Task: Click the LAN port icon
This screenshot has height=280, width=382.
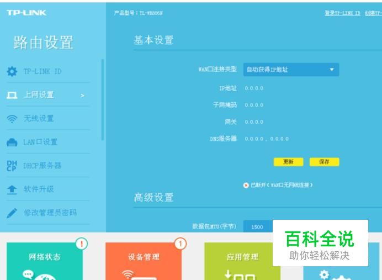Action: tap(12, 142)
